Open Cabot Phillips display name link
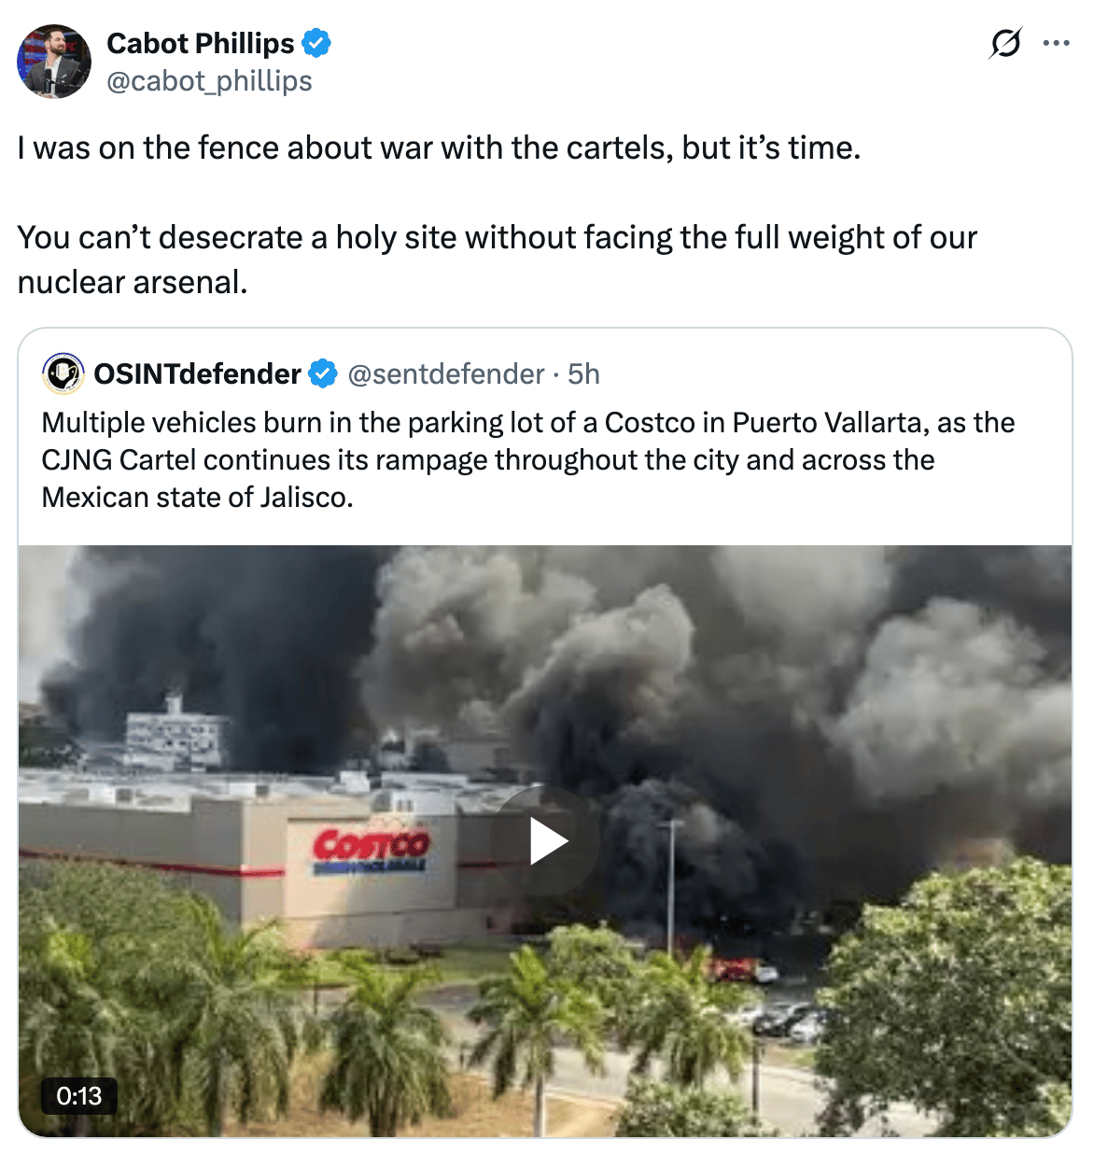Image resolution: width=1094 pixels, height=1154 pixels. tap(201, 44)
